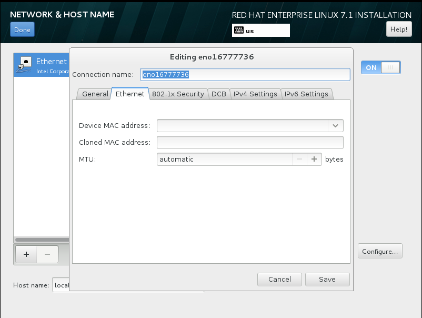
Task: Click the Ethernet adapter icon in device list
Action: [x=24, y=65]
